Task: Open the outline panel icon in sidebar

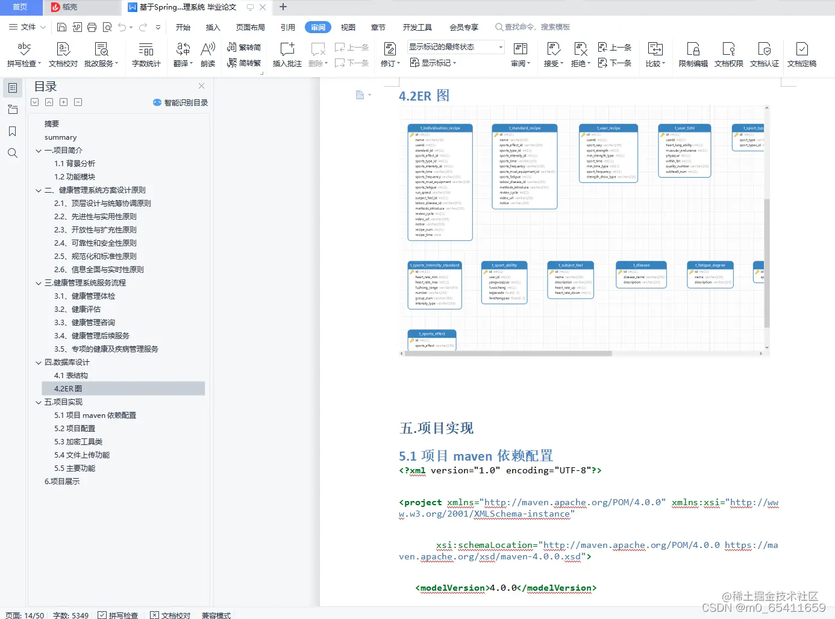Action: [13, 88]
